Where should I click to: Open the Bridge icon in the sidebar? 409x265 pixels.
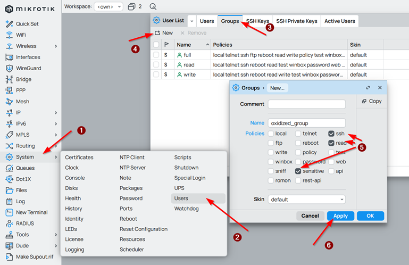[x=10, y=79]
